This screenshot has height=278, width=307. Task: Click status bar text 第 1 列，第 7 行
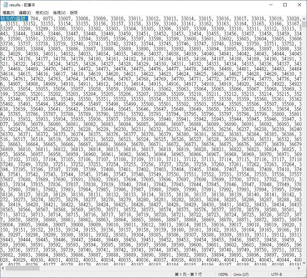[188, 275]
